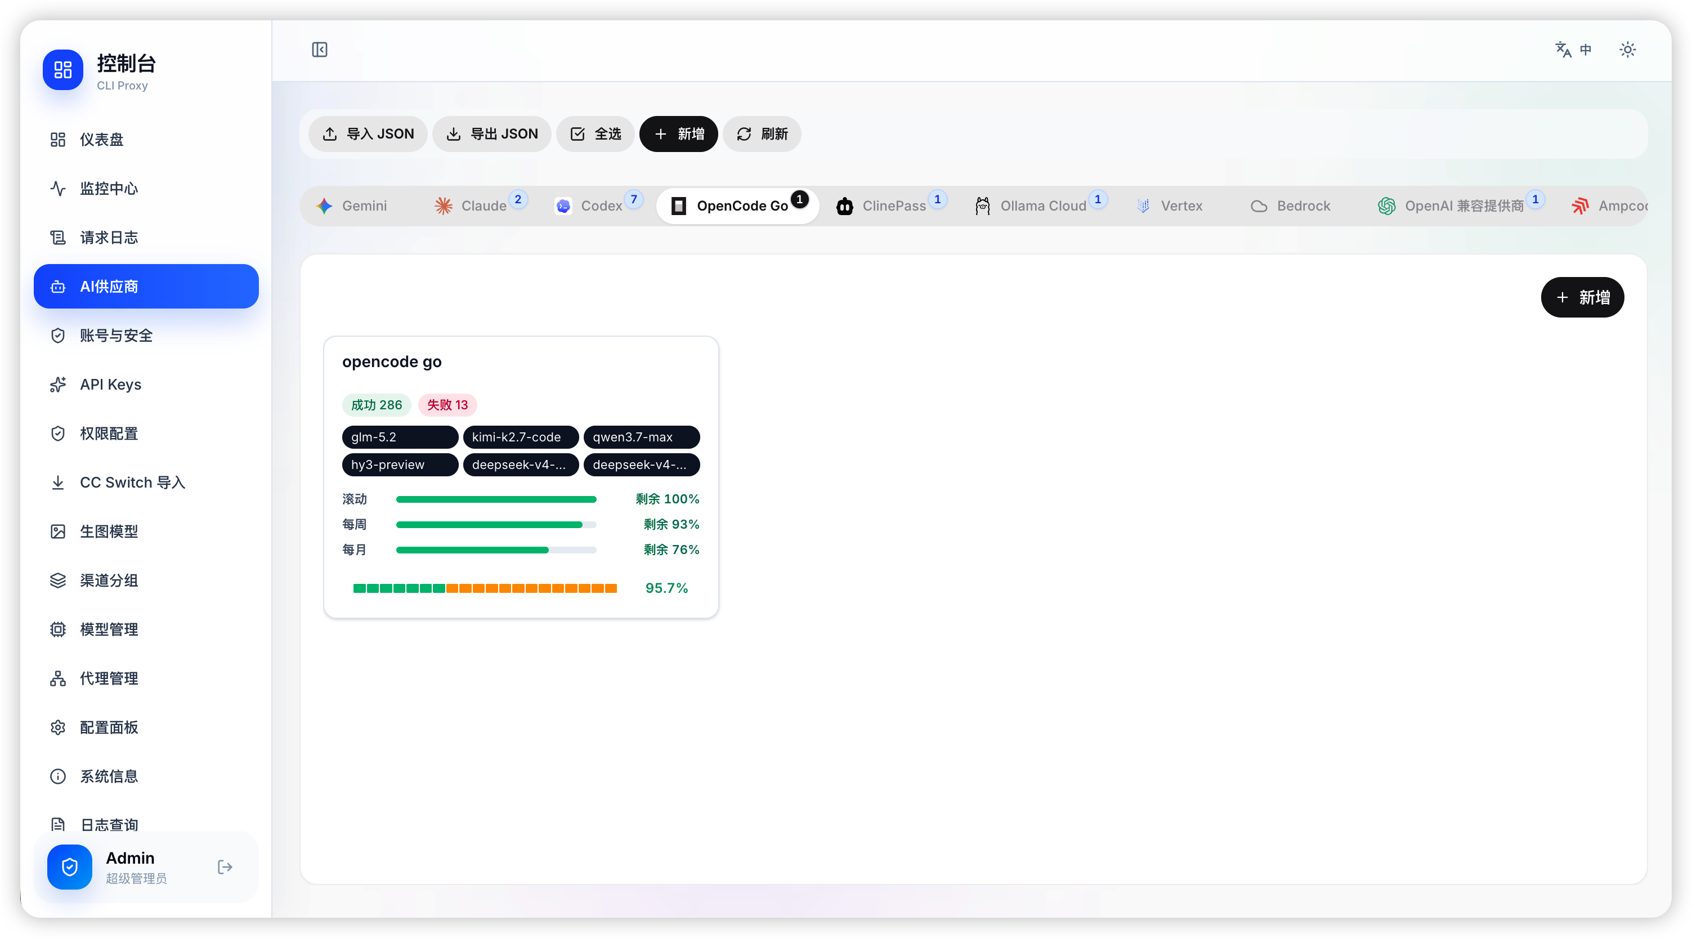
Task: Switch to OpenAI 兼容提供商 tab
Action: pyautogui.click(x=1460, y=206)
